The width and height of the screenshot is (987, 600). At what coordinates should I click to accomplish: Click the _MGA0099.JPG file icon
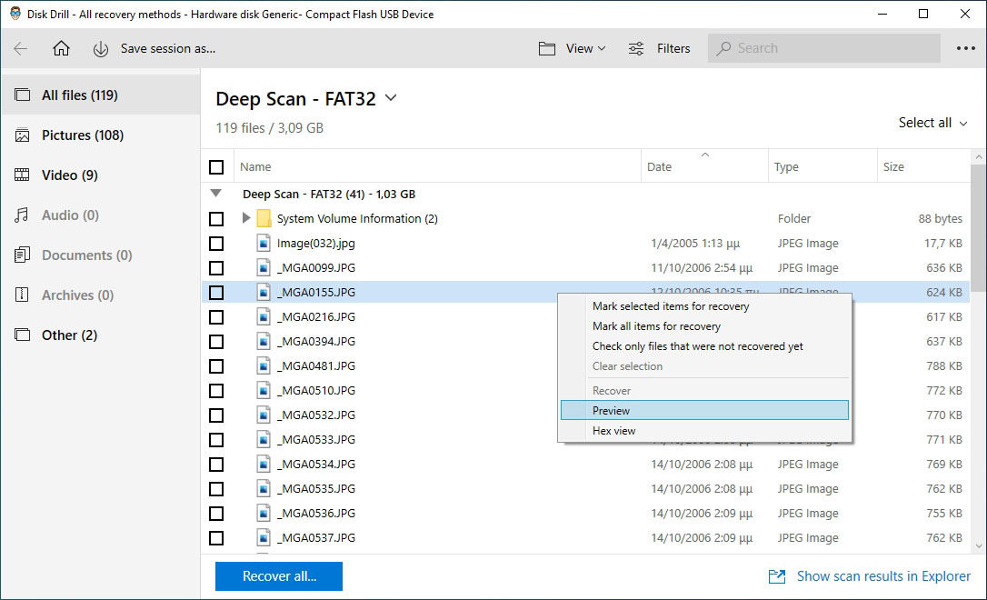pos(264,267)
